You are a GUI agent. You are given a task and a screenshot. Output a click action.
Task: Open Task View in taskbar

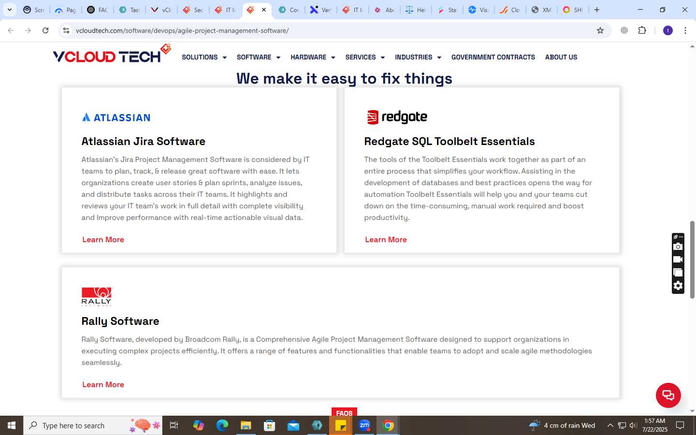[174, 425]
